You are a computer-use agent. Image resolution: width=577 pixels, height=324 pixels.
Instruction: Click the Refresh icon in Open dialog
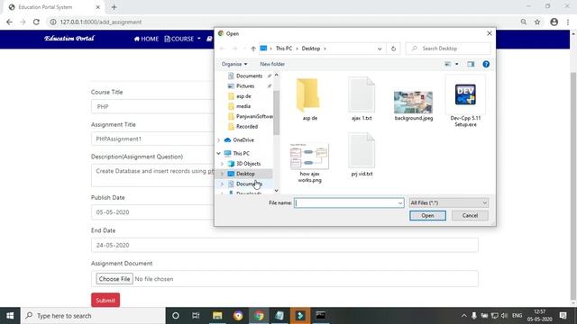point(393,49)
